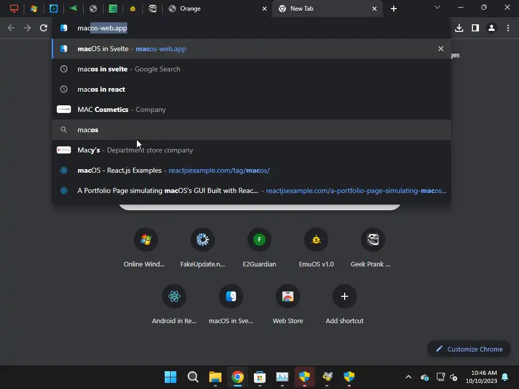
Task: Open a new tab with plus button
Action: [393, 9]
